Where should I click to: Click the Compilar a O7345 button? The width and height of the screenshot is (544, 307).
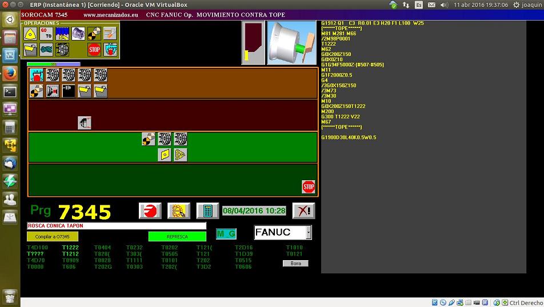[53, 237]
